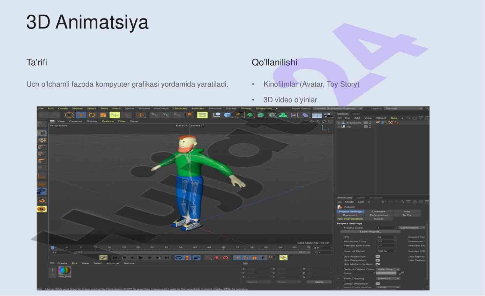
Task: Click Record Active Objects red button
Action: (x=217, y=258)
